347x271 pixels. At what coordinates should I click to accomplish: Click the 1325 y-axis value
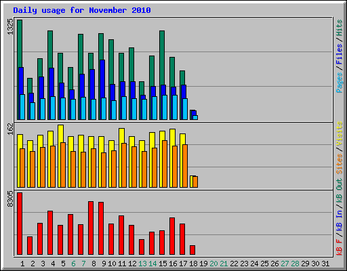[x=11, y=27]
